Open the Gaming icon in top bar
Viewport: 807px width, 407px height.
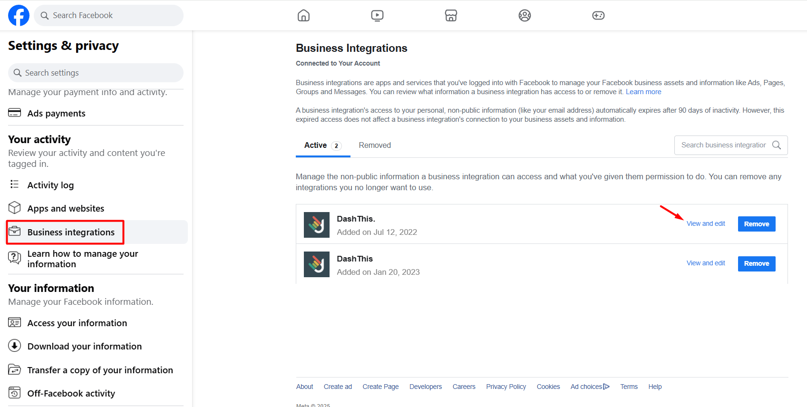(598, 16)
